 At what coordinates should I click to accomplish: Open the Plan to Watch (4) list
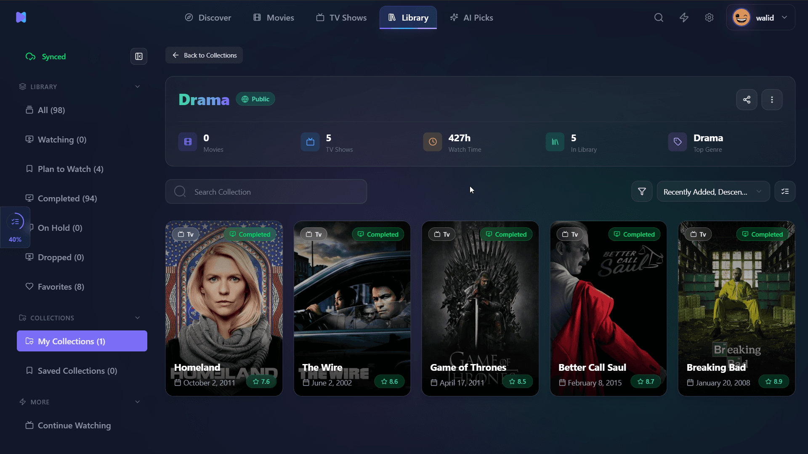[82, 169]
